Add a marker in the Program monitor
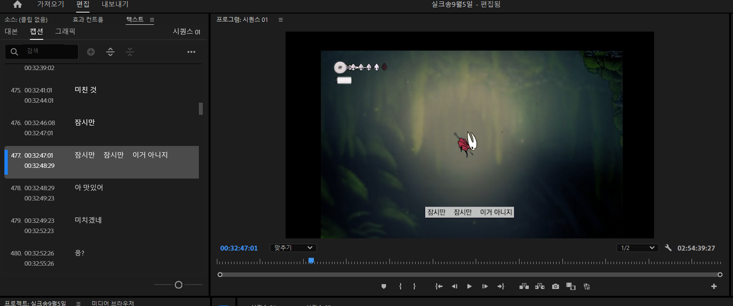Screen dimensions: 733x306 384,287
